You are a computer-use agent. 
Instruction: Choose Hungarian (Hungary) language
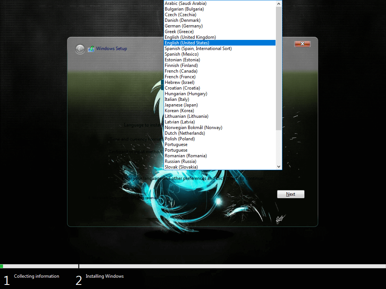220,94
